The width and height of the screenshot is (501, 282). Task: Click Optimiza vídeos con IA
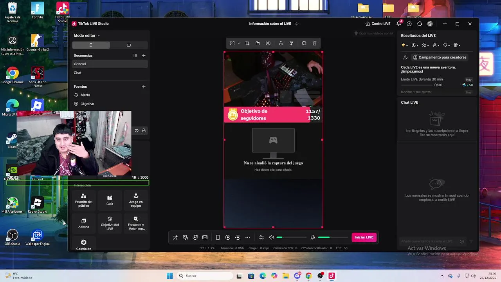374,34
